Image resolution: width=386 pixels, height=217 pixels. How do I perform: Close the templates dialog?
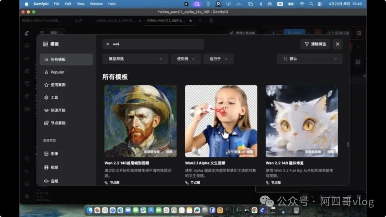(337, 44)
